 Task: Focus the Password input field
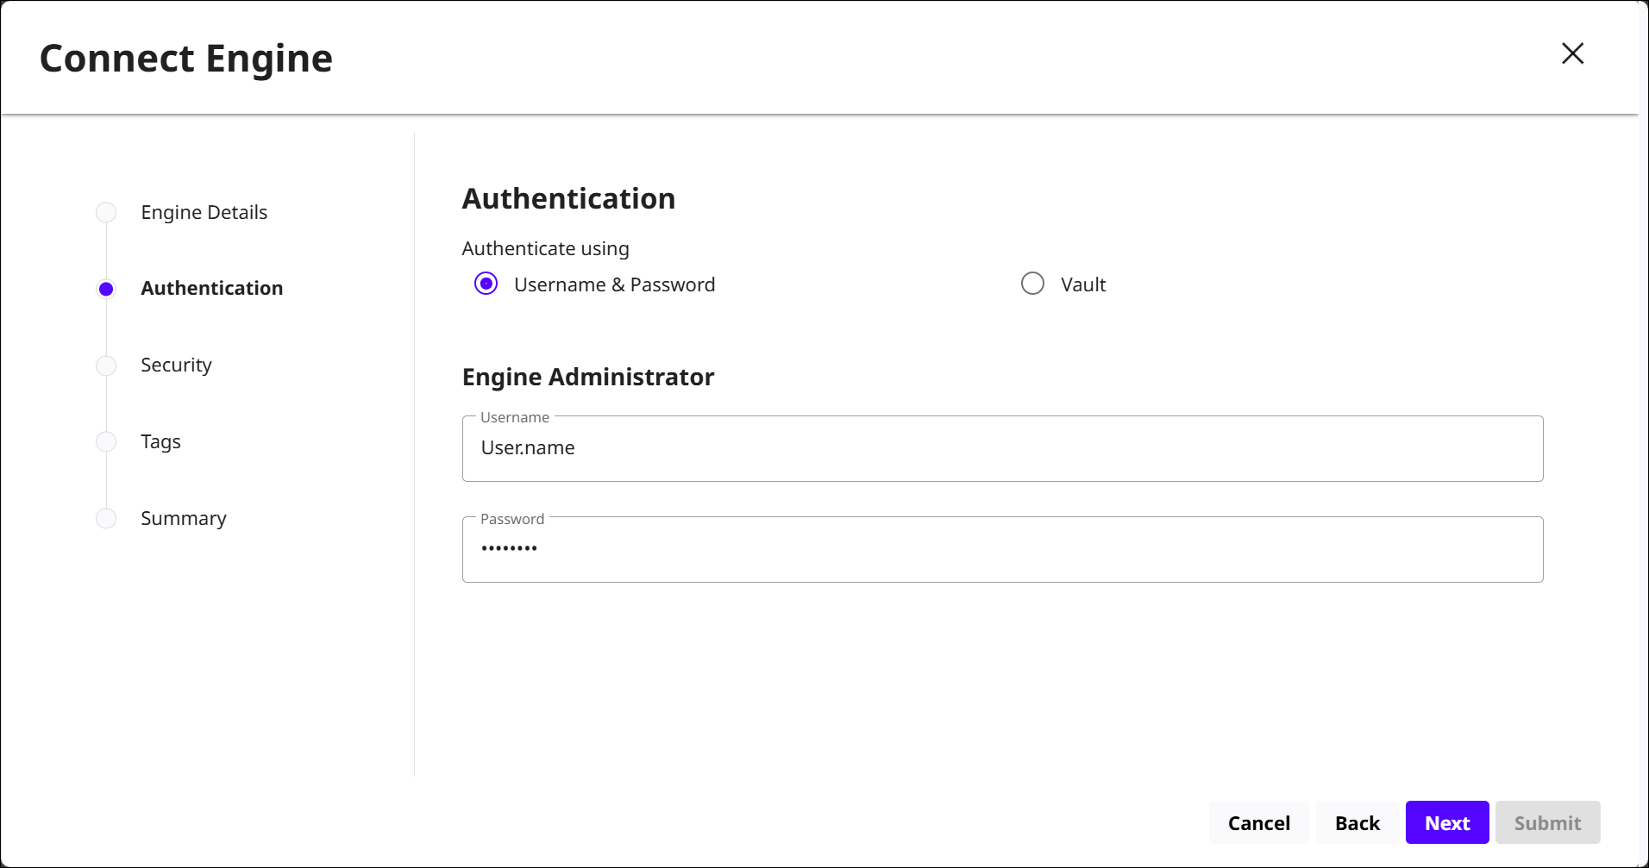(x=1002, y=549)
